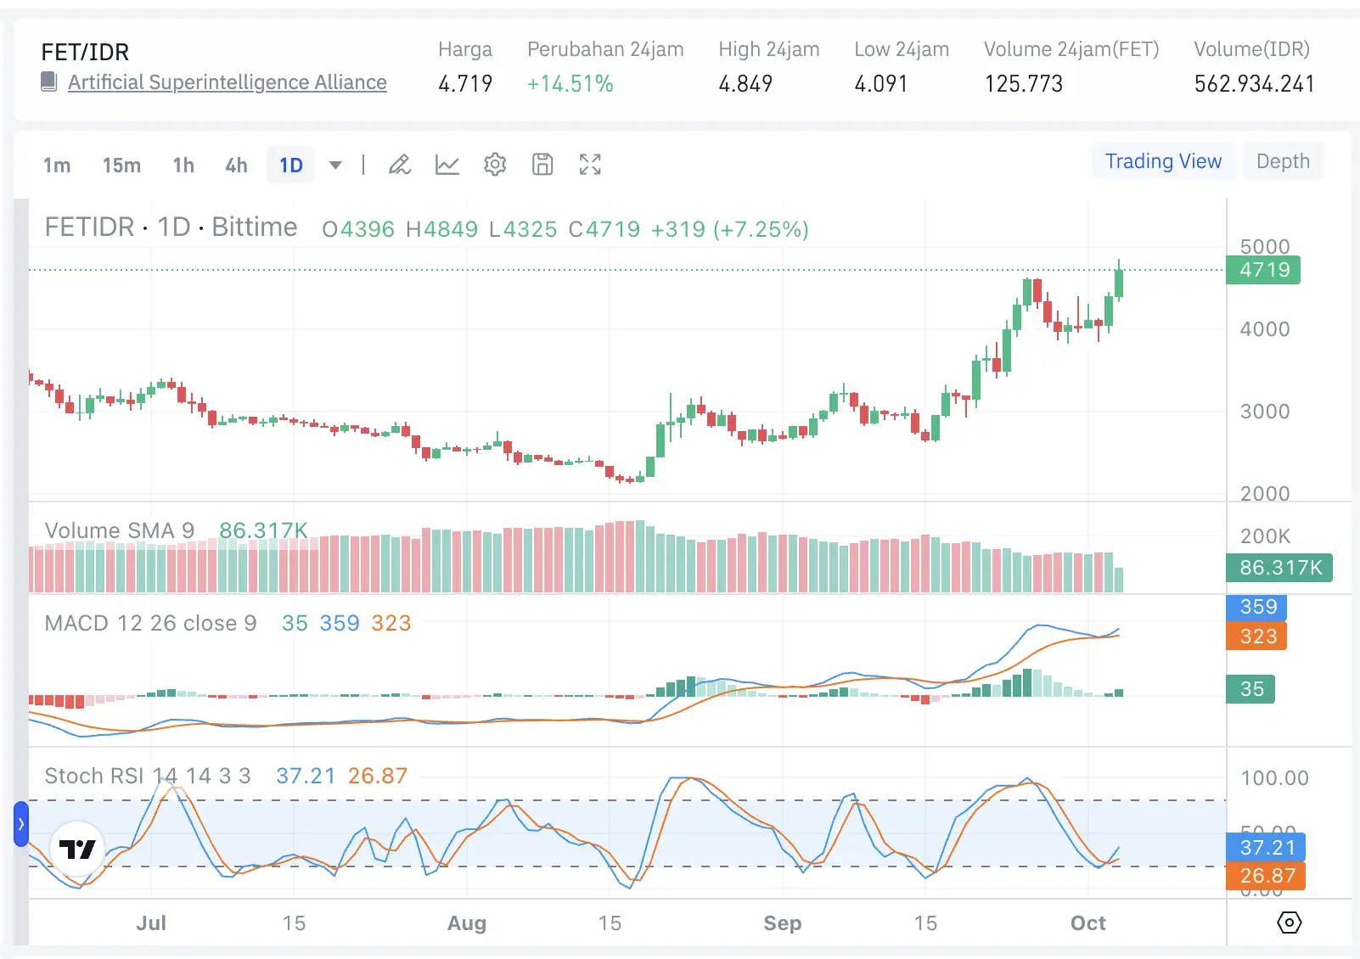Click the FETIDR · 1D · Bittime chart title
1360x959 pixels.
171,227
